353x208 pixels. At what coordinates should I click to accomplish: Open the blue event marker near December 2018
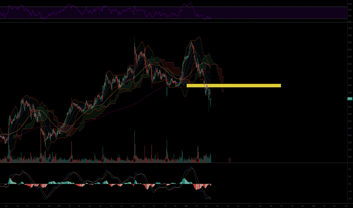[x=50, y=160]
